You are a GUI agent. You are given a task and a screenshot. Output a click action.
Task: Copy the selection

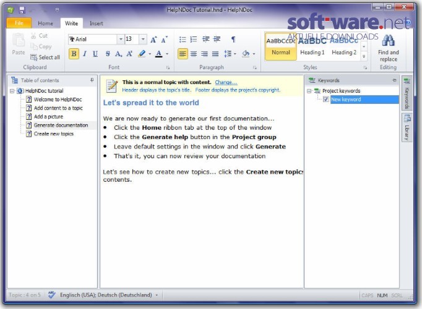(41, 46)
